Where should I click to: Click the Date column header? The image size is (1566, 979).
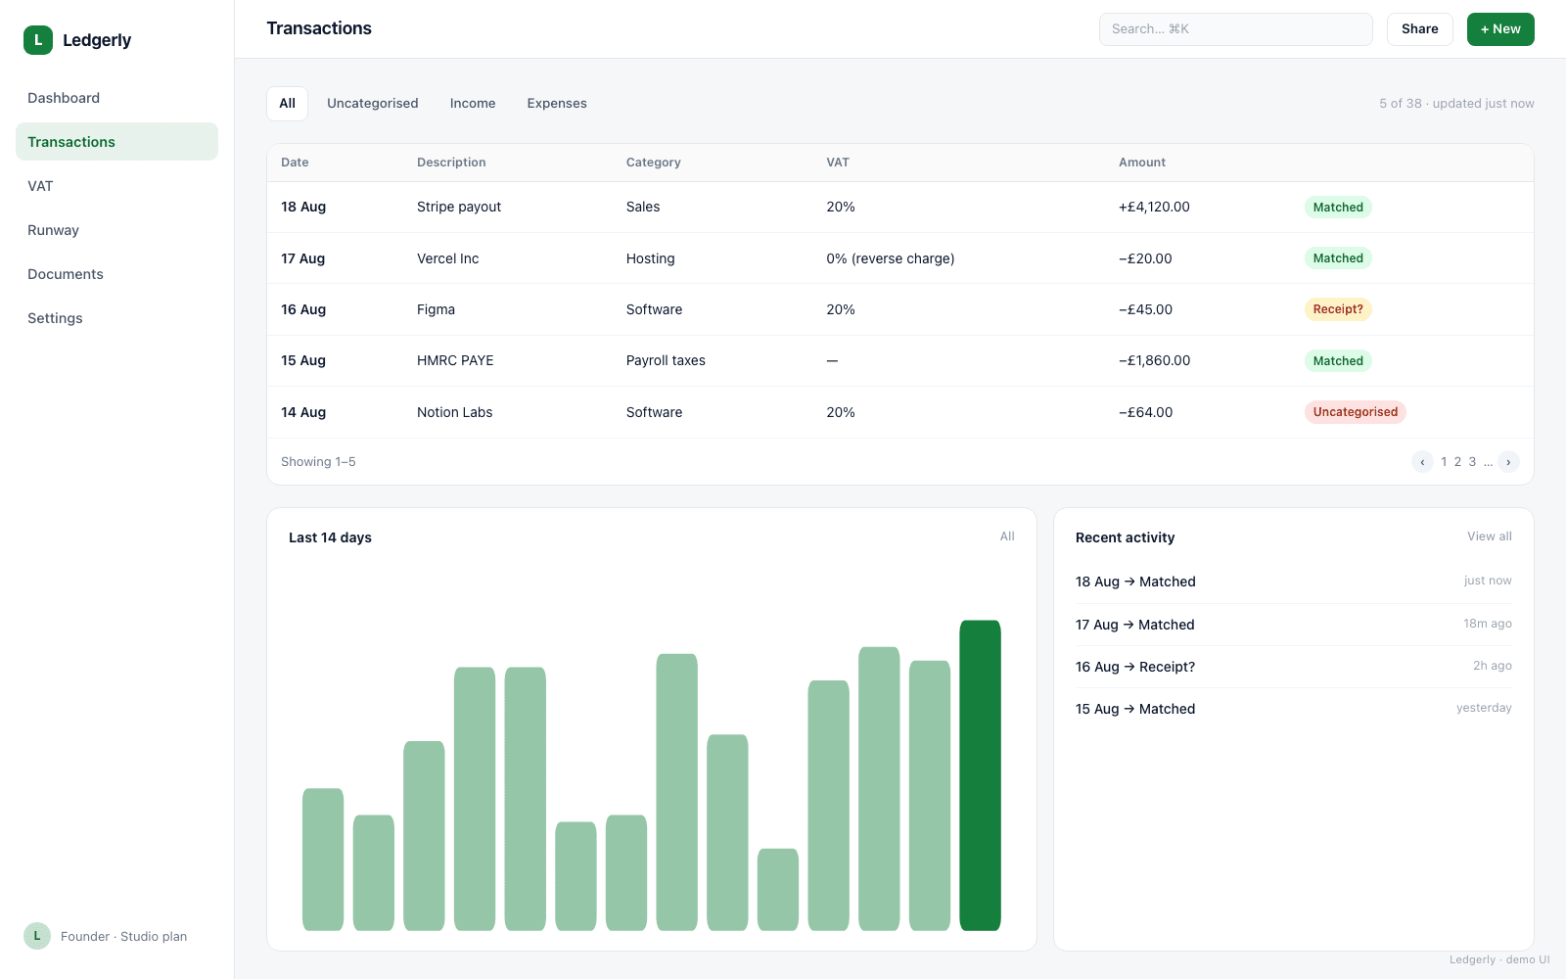tap(295, 163)
